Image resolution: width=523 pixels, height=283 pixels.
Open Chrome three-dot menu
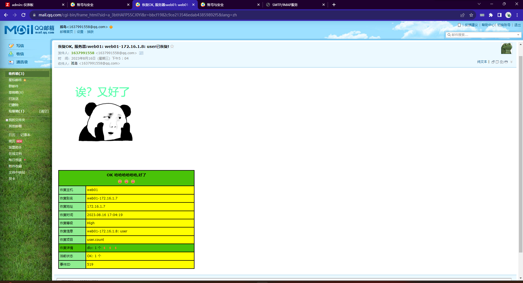[517, 15]
